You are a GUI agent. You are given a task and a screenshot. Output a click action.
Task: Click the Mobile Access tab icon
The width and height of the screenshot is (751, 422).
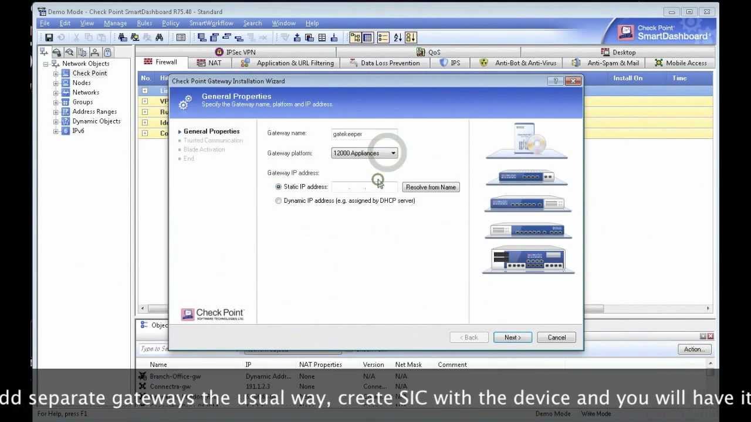click(658, 63)
